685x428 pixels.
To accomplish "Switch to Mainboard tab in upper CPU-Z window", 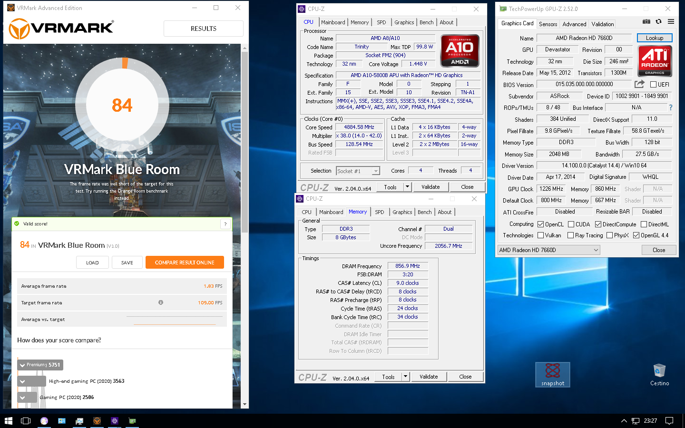I will click(333, 22).
